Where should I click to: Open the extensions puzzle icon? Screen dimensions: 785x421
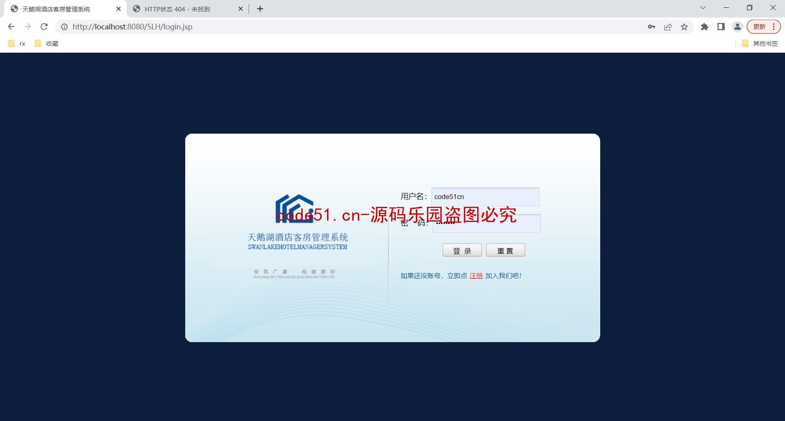[x=704, y=27]
